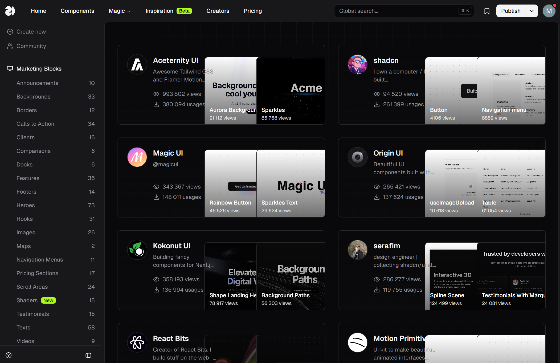The height and width of the screenshot is (363, 560).
Task: Click the 21st.dev logo icon
Action: (x=10, y=11)
